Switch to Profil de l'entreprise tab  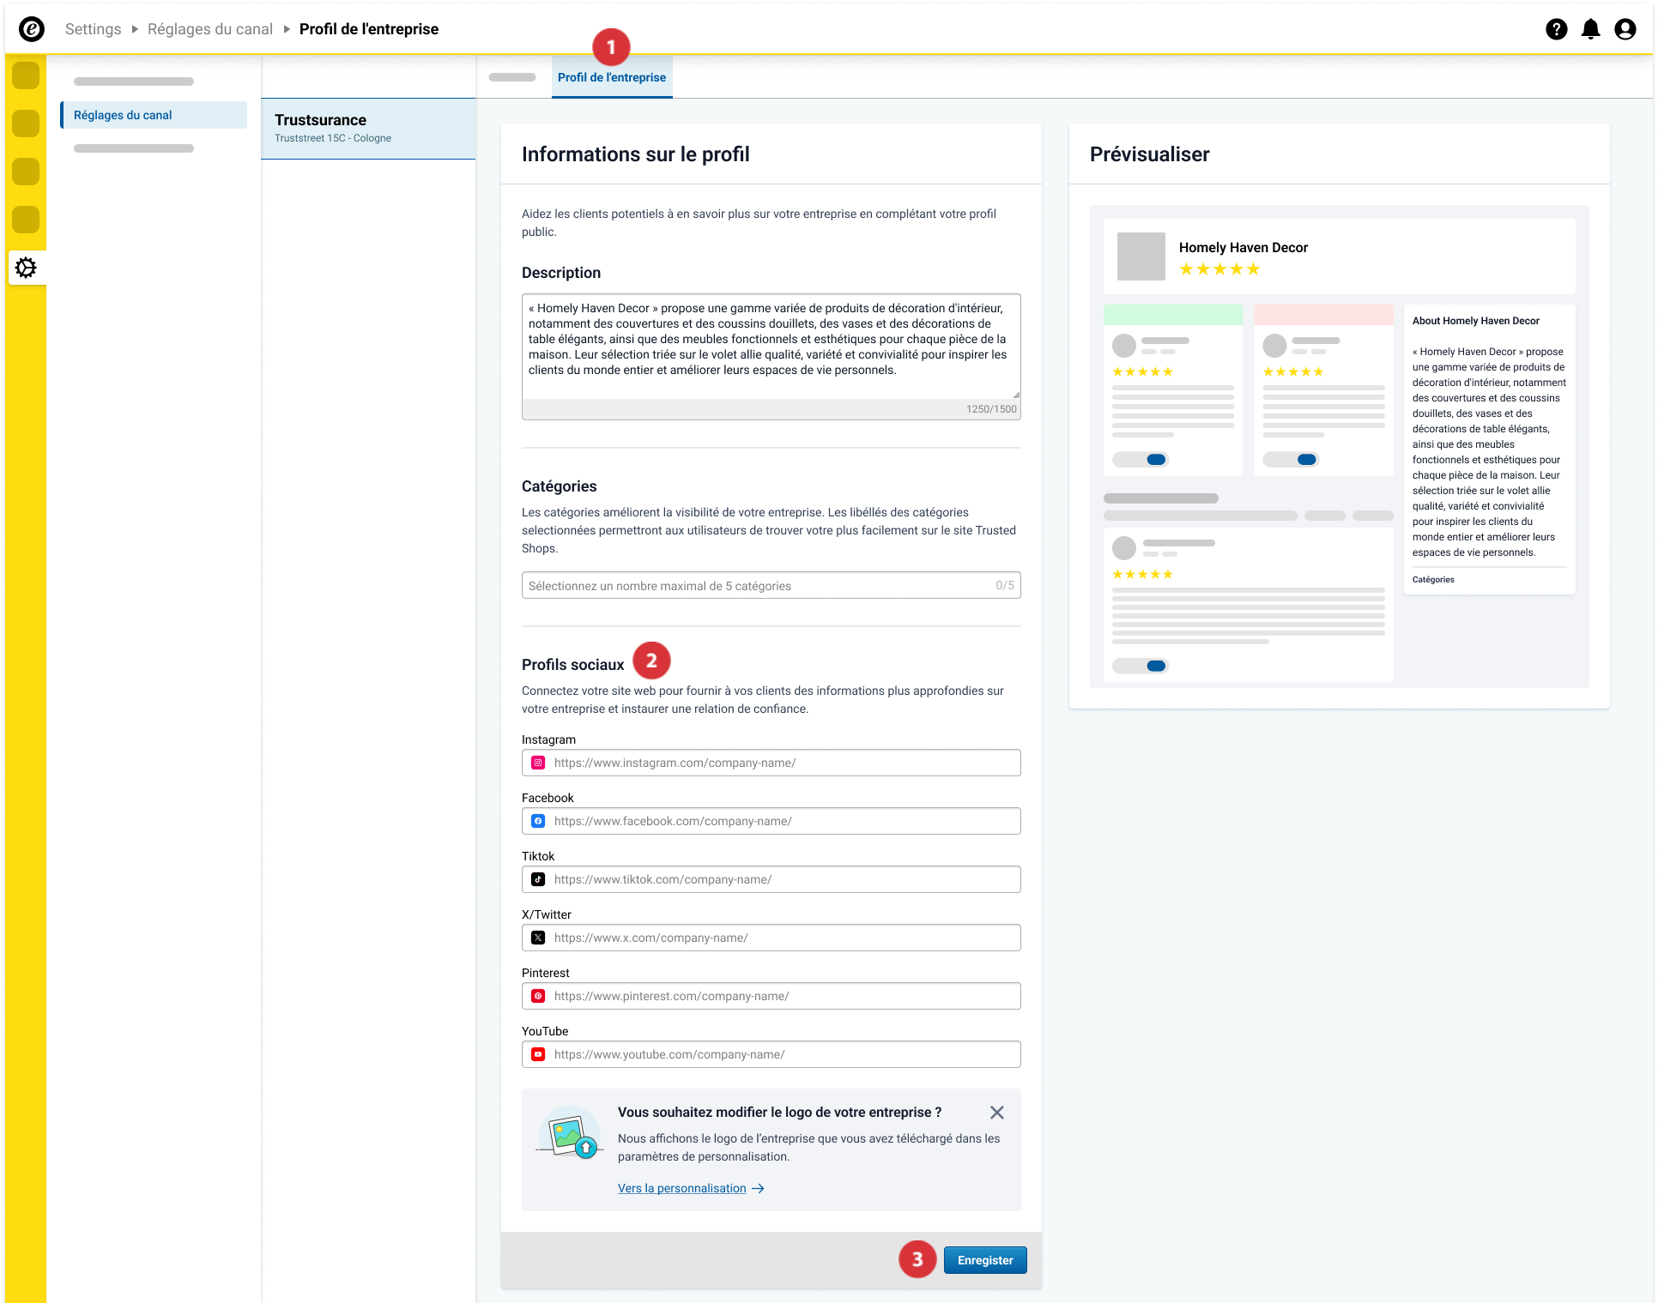612,77
